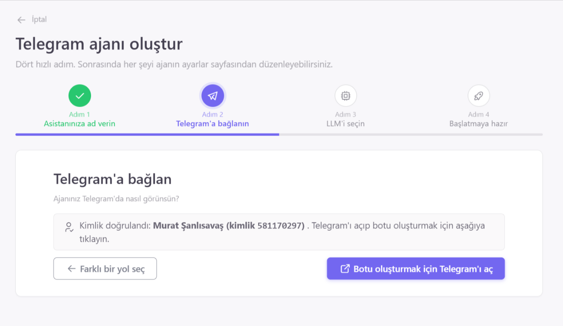Screen dimensions: 563x326
Task: Click 'Botu oluşturmak için Telegram'ı aç' button
Action: point(416,269)
